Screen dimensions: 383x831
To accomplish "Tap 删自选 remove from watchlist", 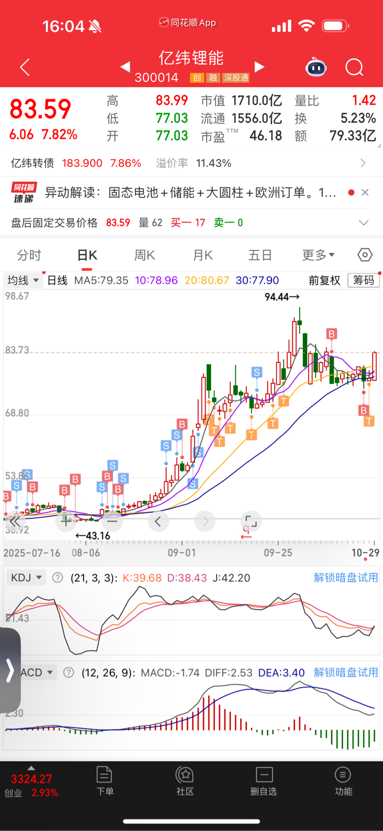I will point(264,782).
